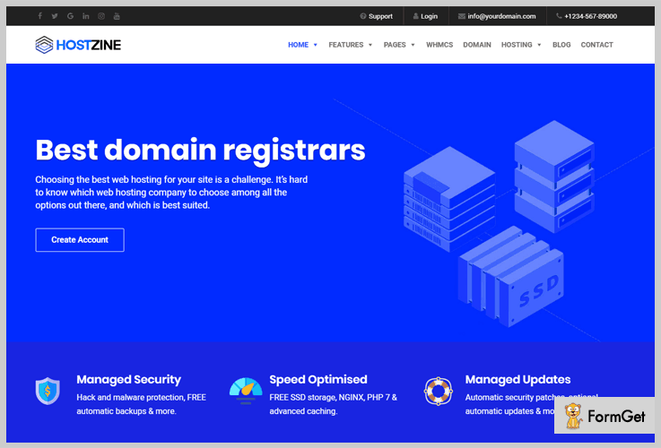
Task: Click the SSD drive illustration
Action: click(510, 277)
